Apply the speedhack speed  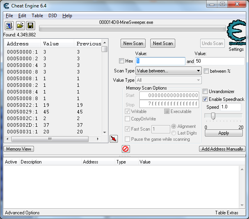pyautogui.click(x=224, y=133)
